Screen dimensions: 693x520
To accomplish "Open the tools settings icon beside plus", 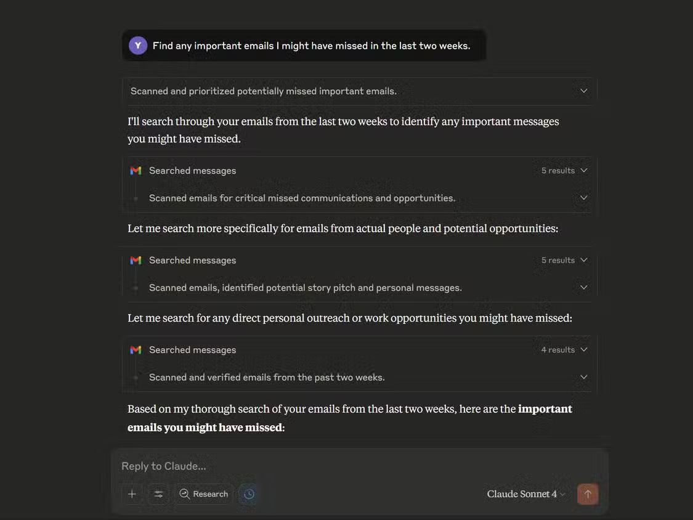I will tap(158, 494).
